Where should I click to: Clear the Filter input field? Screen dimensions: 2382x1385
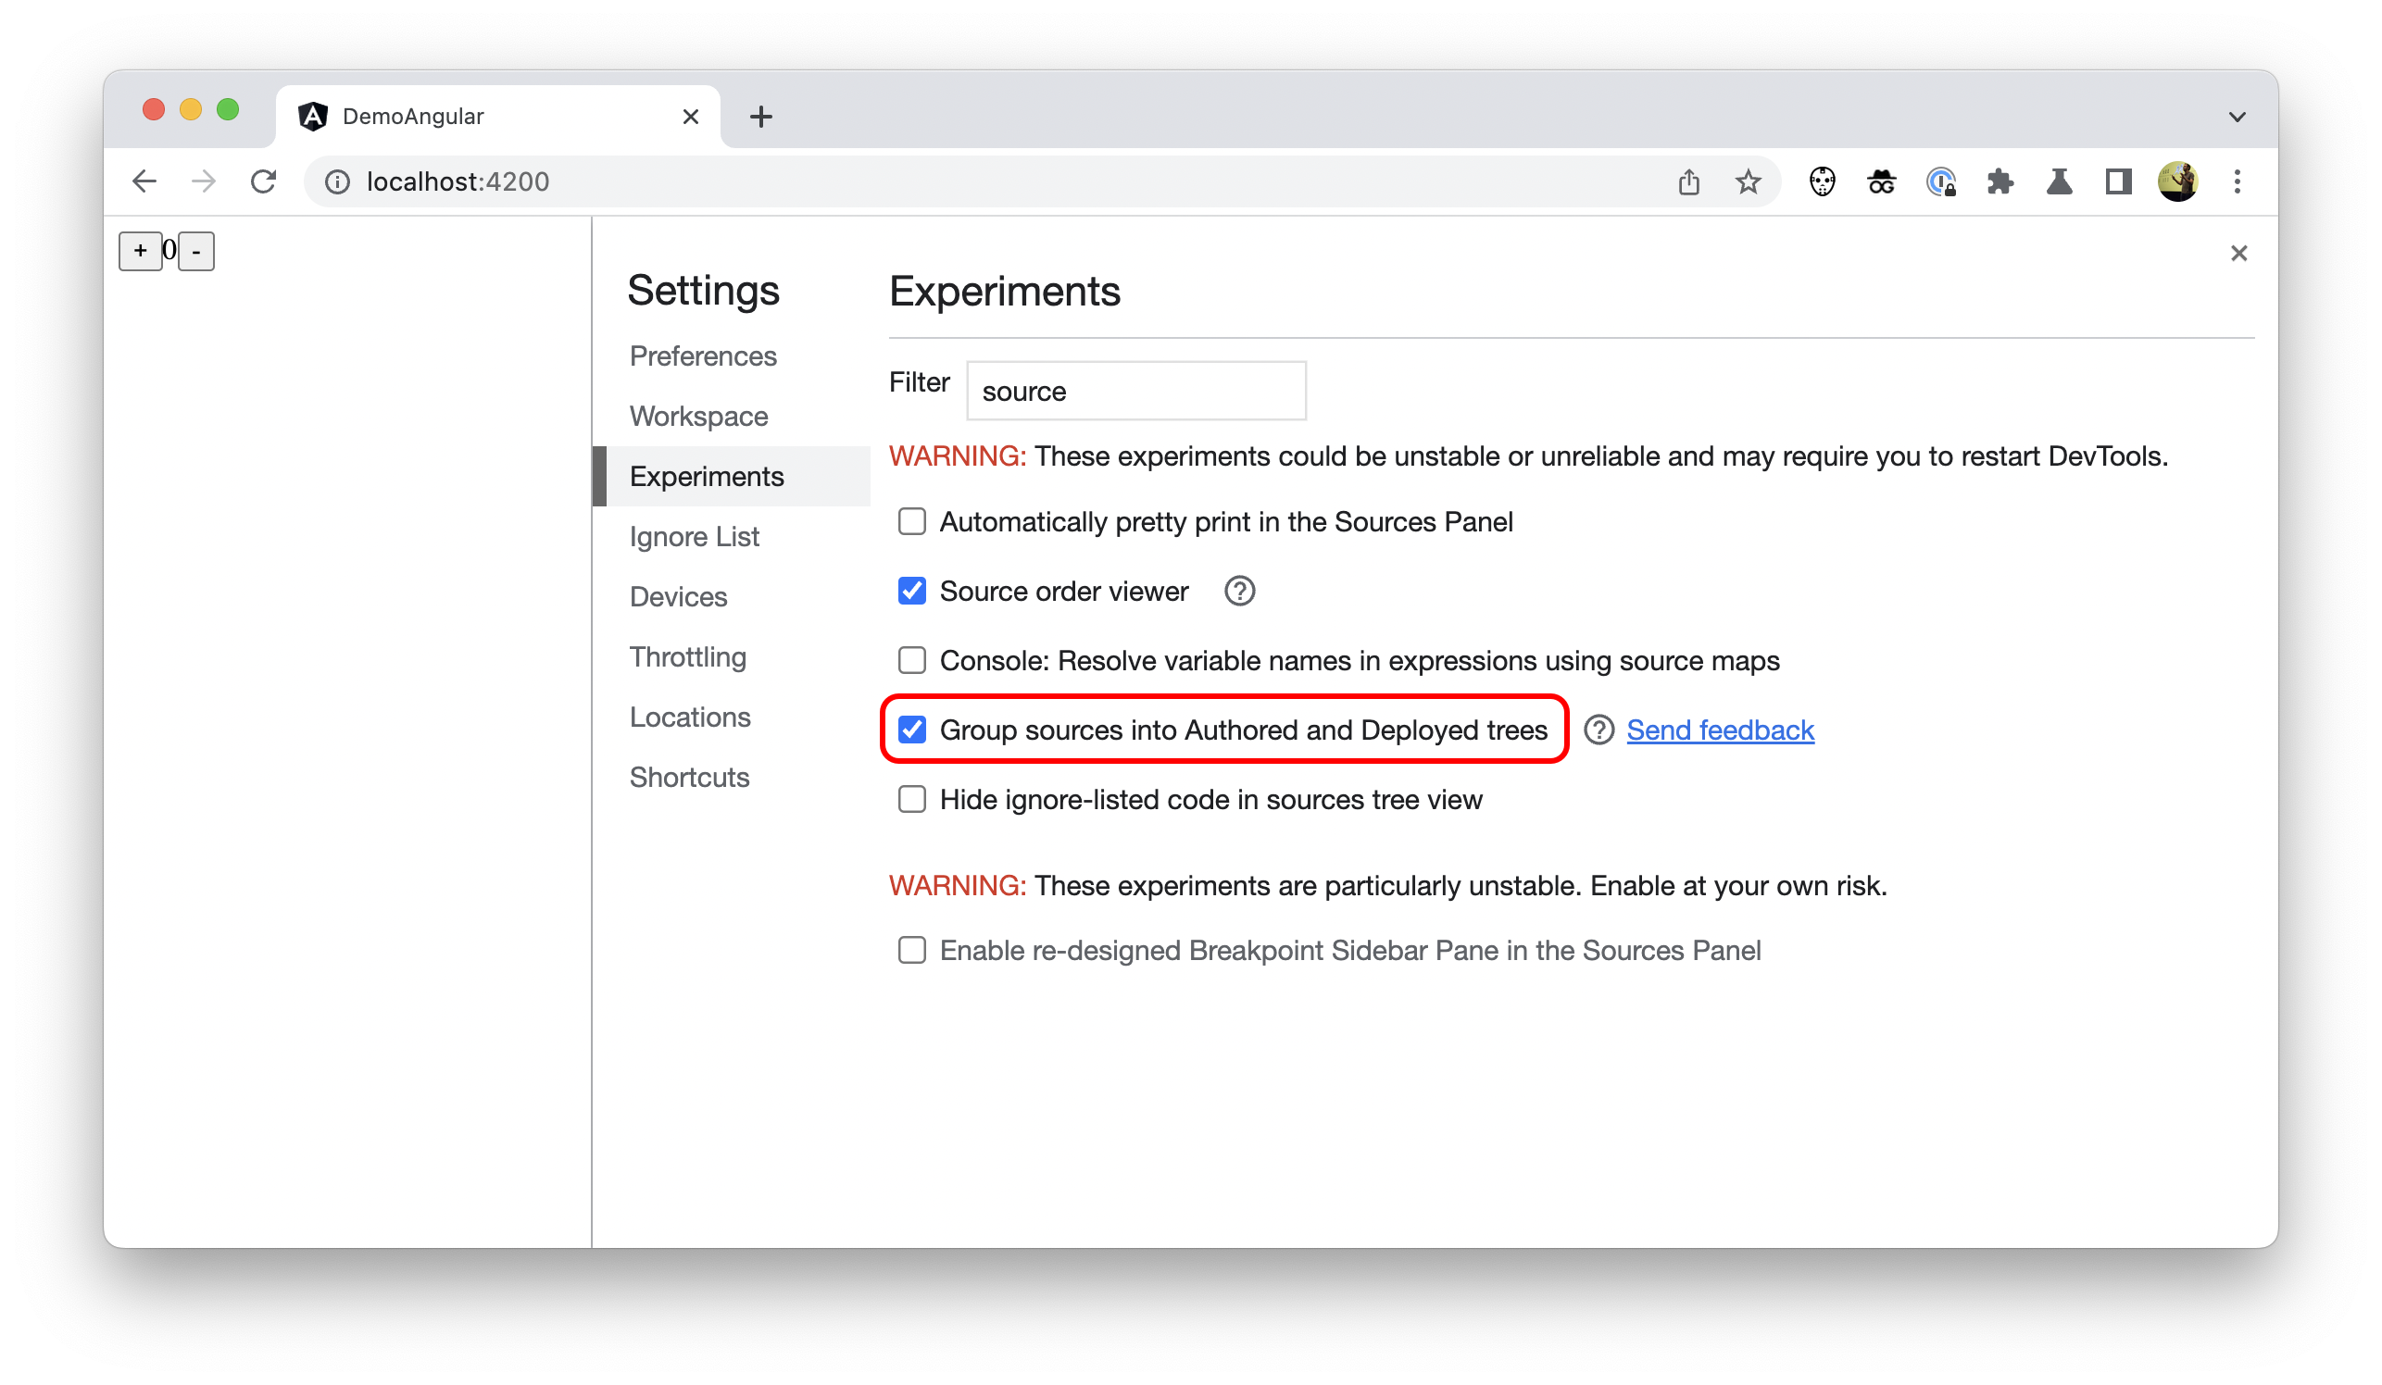tap(1135, 391)
